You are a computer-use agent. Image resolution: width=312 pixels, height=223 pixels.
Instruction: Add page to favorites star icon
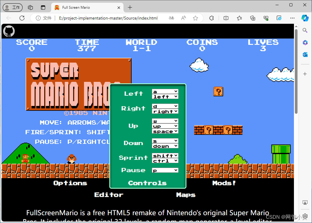pyautogui.click(x=195, y=18)
